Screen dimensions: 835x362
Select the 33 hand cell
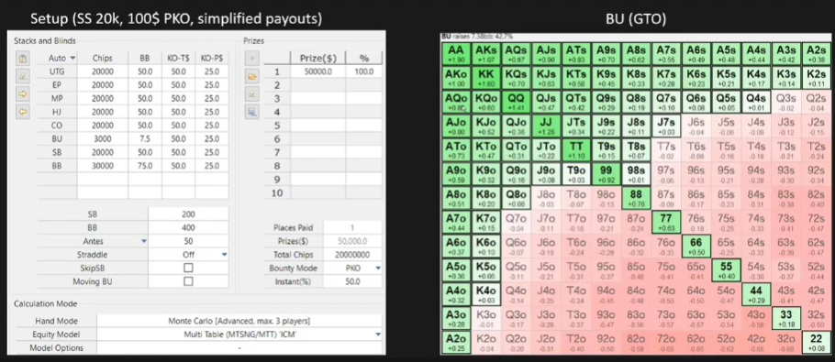(x=787, y=318)
